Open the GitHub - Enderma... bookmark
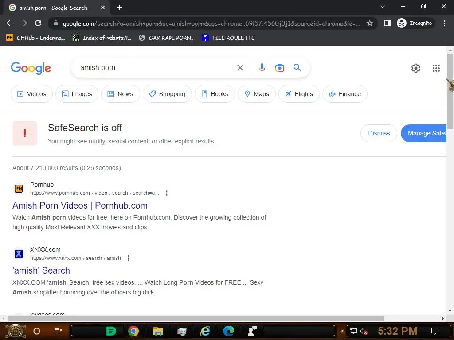The image size is (454, 340). pos(35,38)
